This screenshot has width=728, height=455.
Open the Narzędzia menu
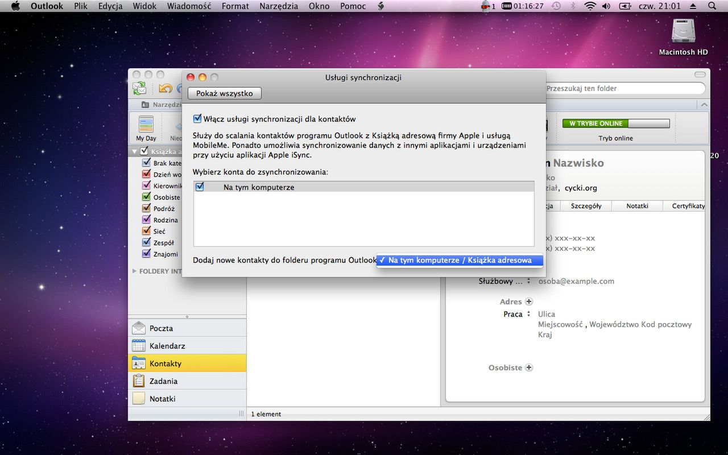[279, 6]
